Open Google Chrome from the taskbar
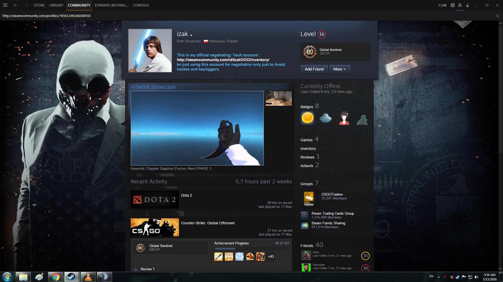 (x=56, y=277)
